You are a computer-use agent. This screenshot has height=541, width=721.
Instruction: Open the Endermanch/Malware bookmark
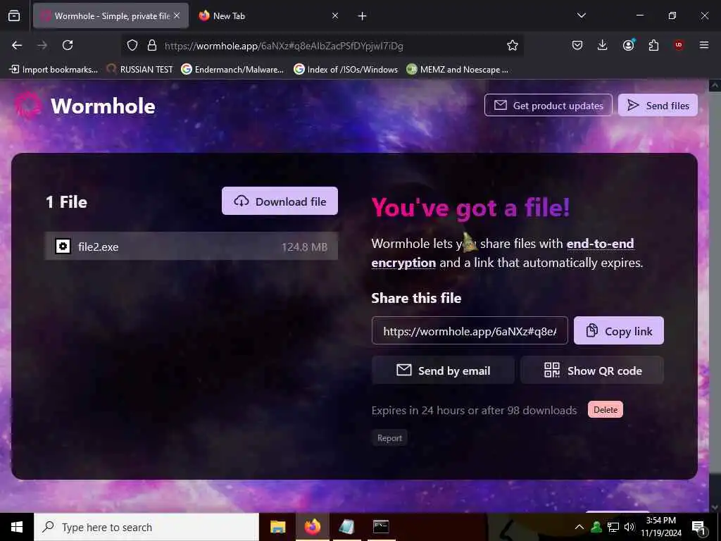pos(232,70)
